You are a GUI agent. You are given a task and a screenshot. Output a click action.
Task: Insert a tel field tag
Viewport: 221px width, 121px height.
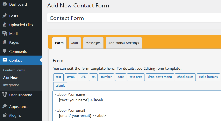click(94, 77)
